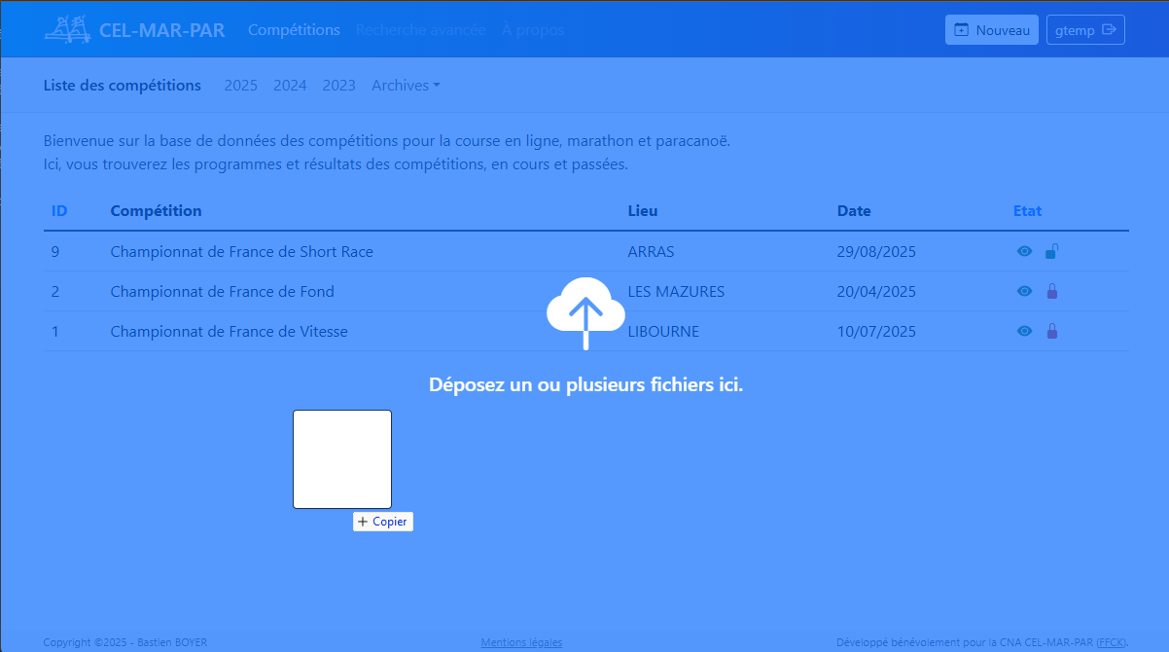Viewport: 1169px width, 652px height.
Task: Open the Recherche avancée page
Action: click(420, 30)
